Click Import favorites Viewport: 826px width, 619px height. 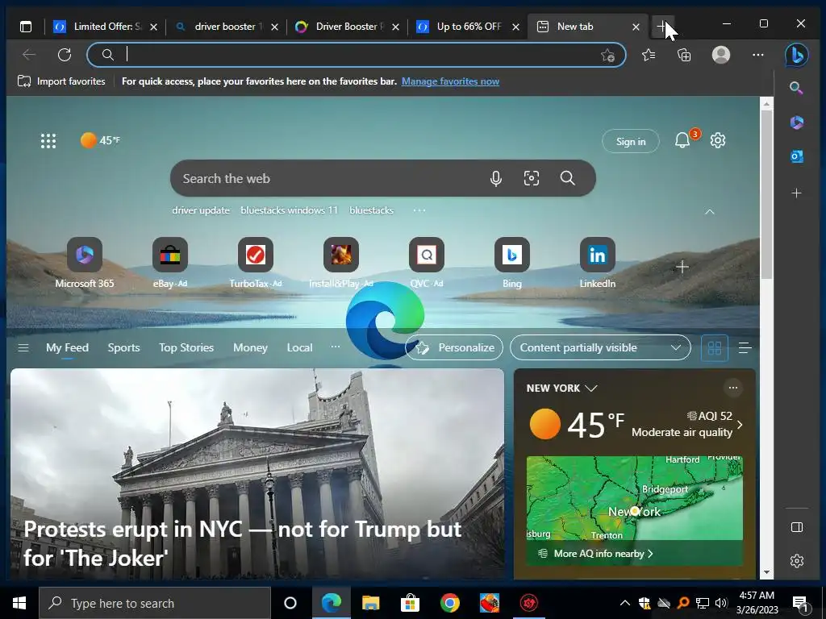click(61, 81)
